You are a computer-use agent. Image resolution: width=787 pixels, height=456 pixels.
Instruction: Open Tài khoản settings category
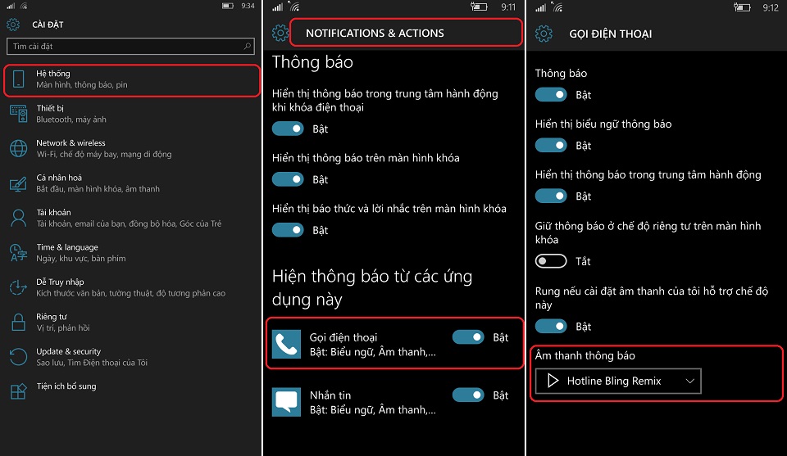click(131, 218)
